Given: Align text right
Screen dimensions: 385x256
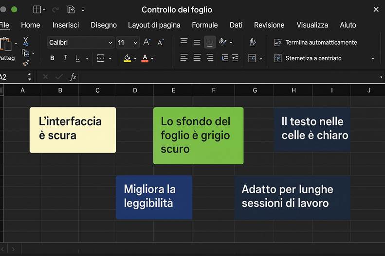Looking at the screenshot, I should point(210,58).
